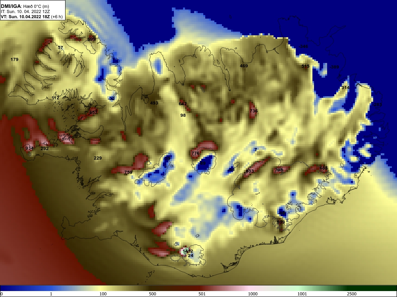Screen dimensions: 397x297
Task: Click the '100' color scale label
Action: pos(103,294)
